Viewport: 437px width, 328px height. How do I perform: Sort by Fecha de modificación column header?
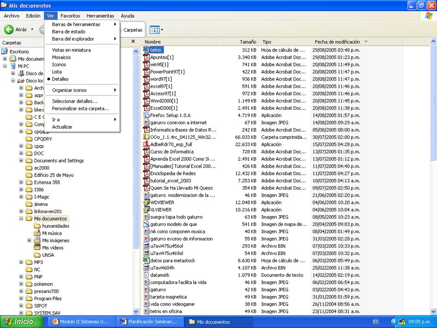tap(356, 42)
